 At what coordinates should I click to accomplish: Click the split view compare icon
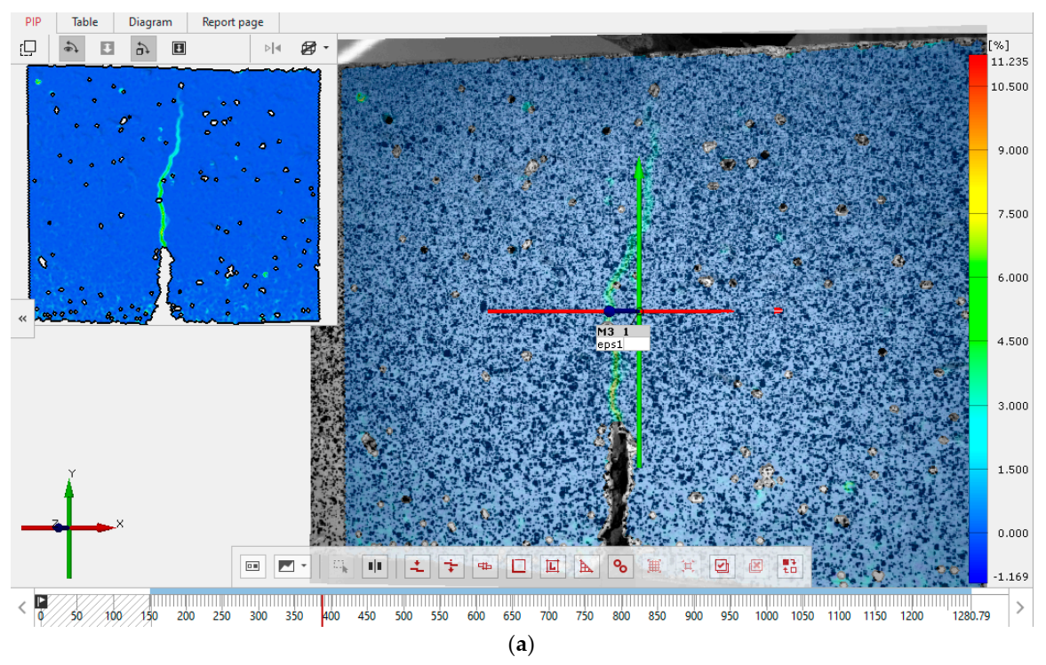tap(374, 566)
